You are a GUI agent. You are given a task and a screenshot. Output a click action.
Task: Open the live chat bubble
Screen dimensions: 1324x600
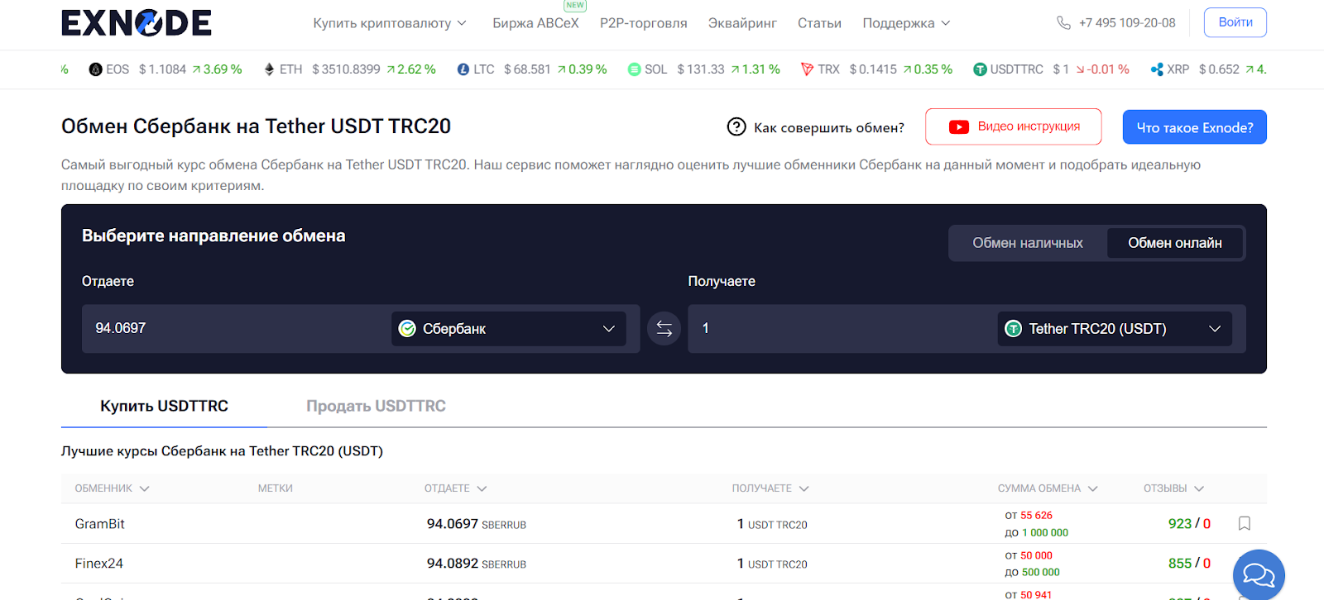(1259, 574)
